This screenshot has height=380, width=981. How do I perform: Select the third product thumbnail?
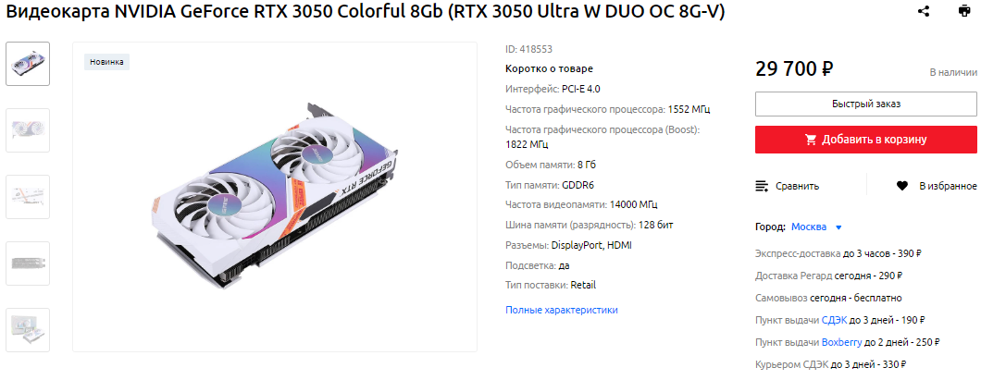28,197
